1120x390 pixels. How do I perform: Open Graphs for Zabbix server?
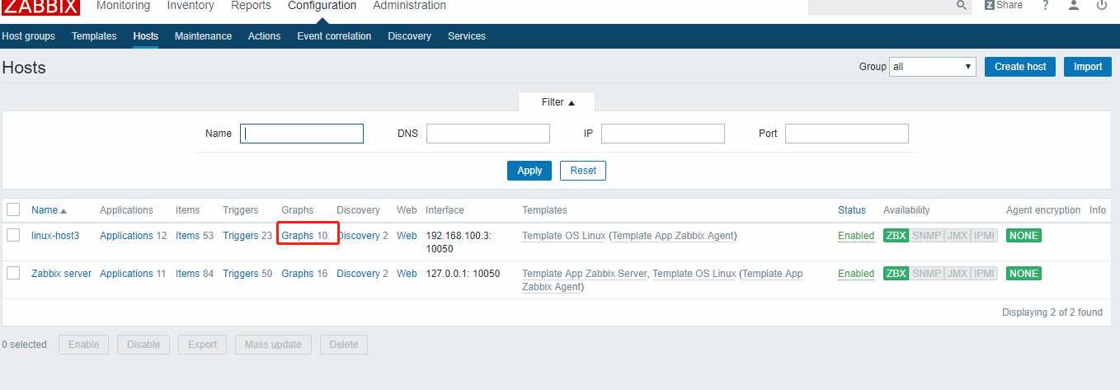coord(297,274)
